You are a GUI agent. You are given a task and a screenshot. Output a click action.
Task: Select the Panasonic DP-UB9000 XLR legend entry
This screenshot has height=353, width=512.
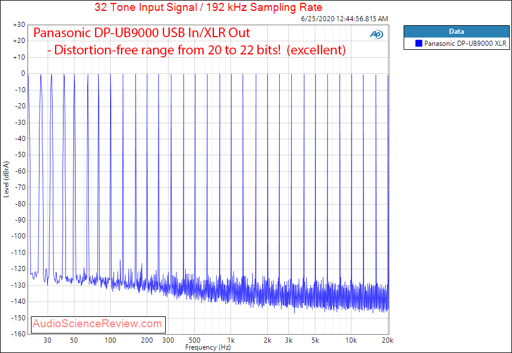(456, 44)
